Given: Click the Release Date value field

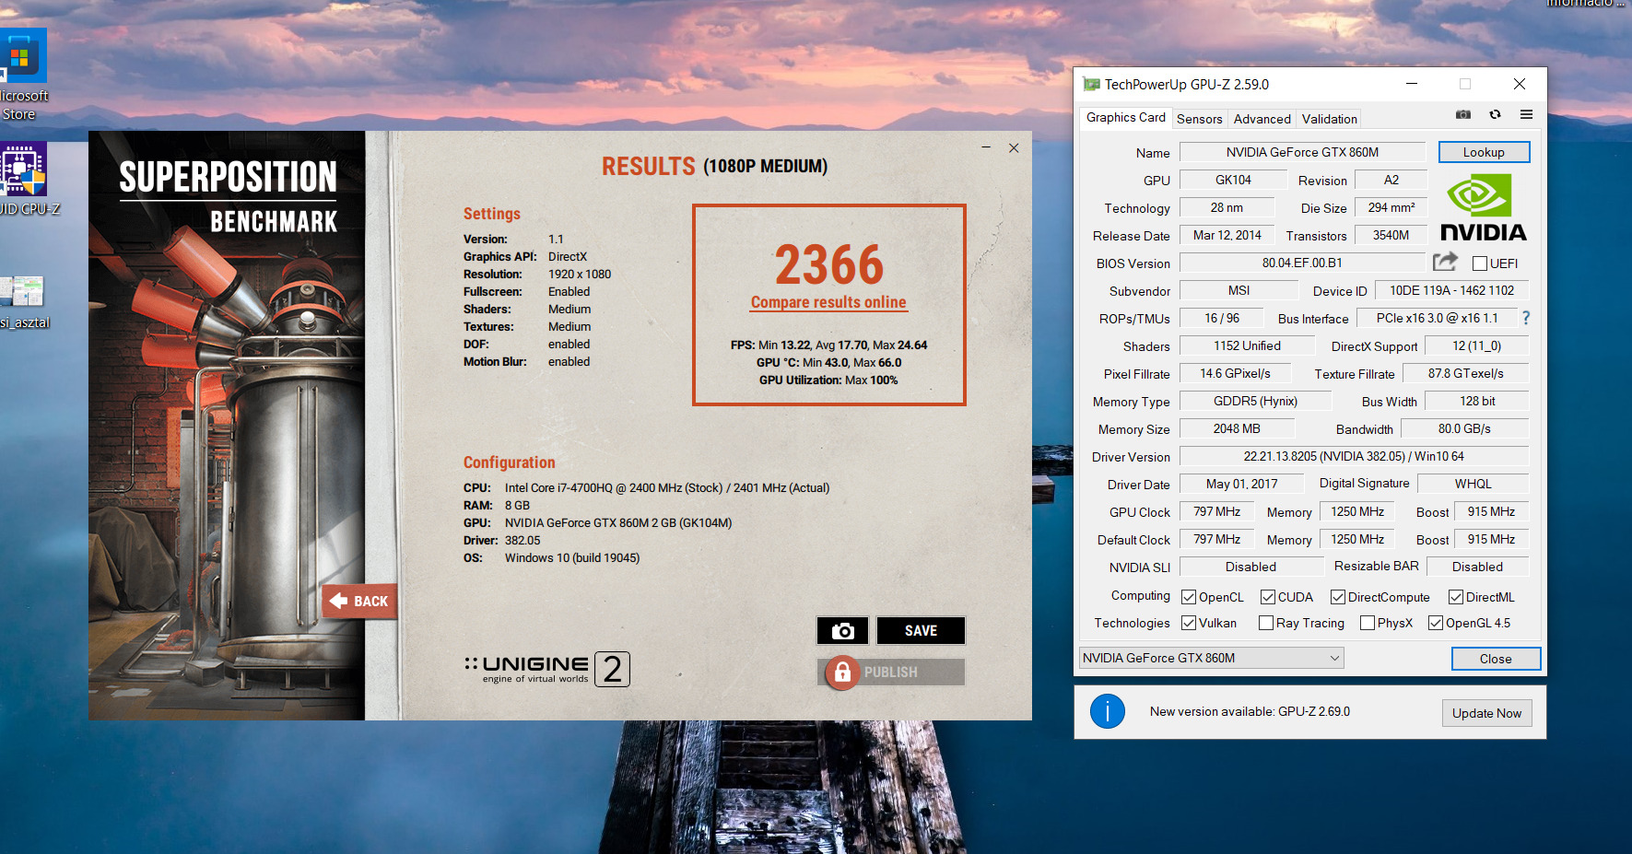Looking at the screenshot, I should pyautogui.click(x=1227, y=235).
